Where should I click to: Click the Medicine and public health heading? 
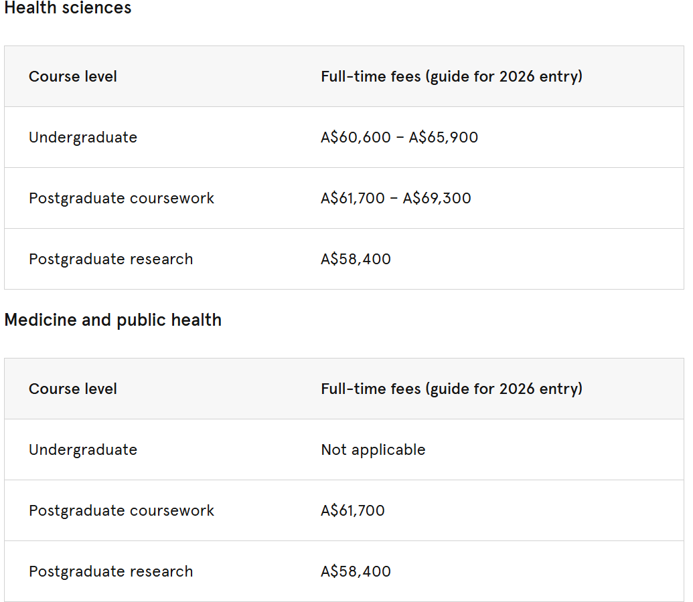point(112,320)
